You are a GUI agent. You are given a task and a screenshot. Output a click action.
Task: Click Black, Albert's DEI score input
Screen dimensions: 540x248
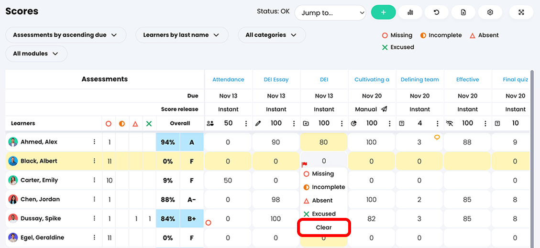click(x=324, y=161)
